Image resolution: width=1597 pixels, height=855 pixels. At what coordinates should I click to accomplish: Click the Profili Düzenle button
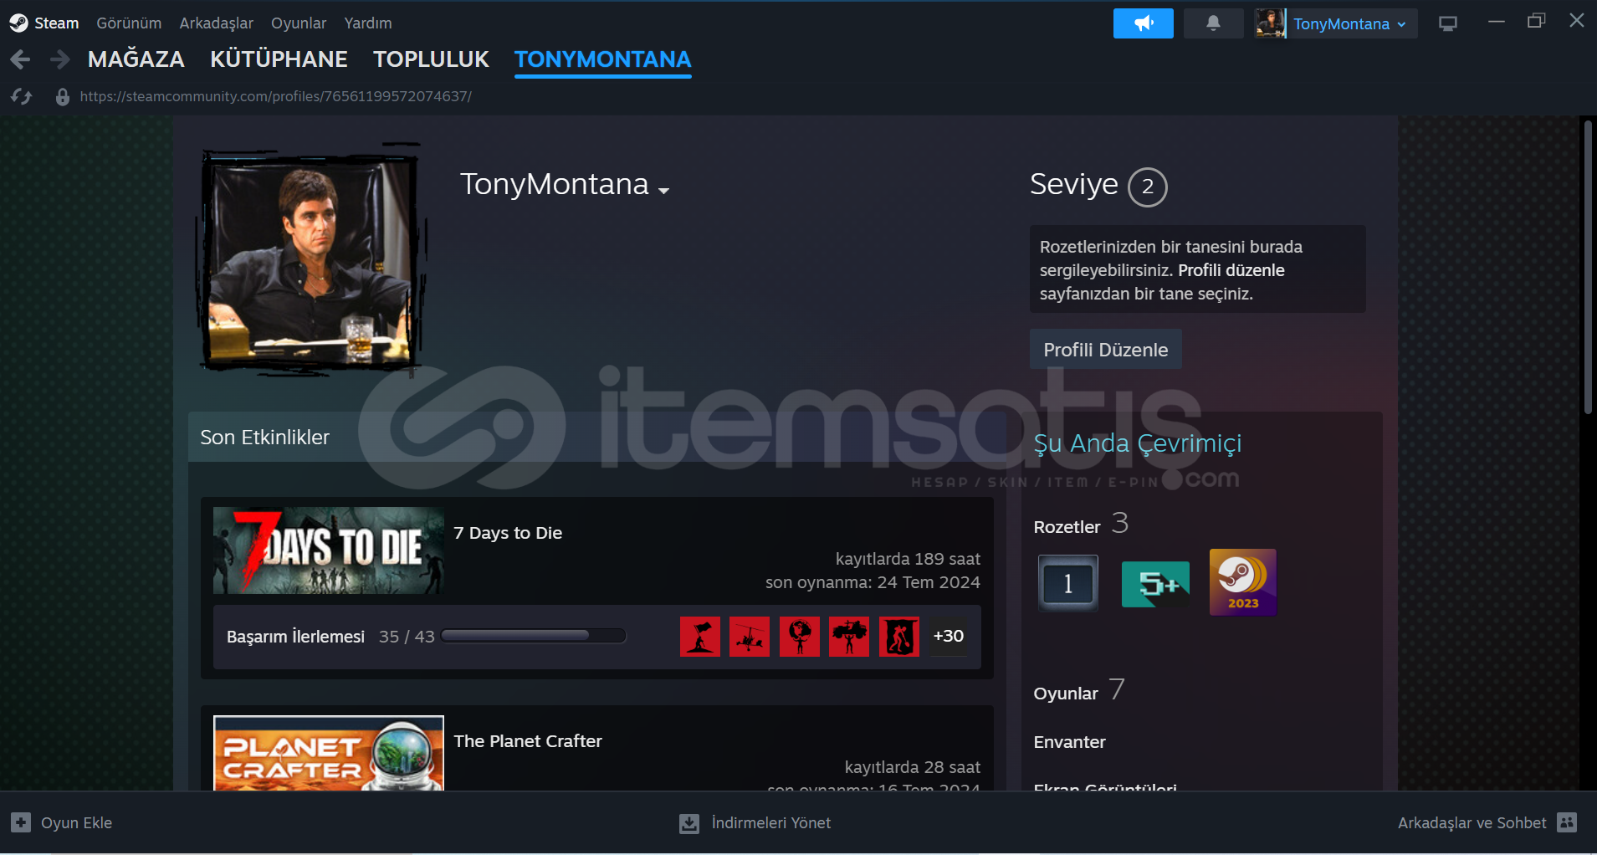click(1105, 350)
